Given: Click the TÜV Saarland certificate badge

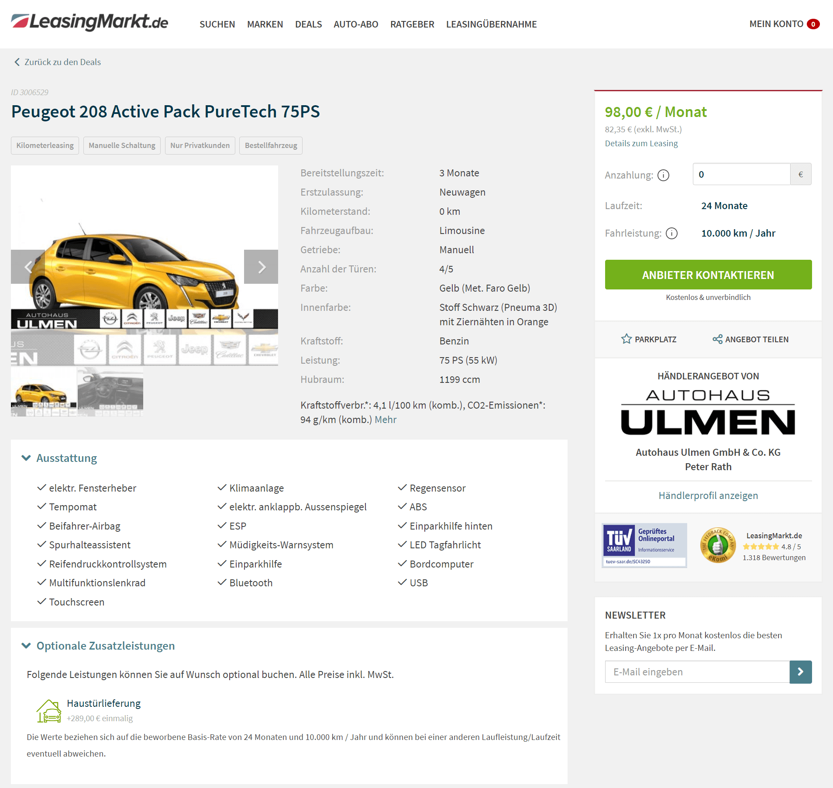Looking at the screenshot, I should point(644,545).
